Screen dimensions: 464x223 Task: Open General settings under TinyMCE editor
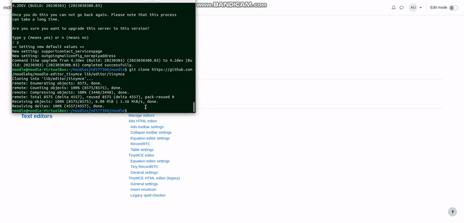tap(144, 172)
